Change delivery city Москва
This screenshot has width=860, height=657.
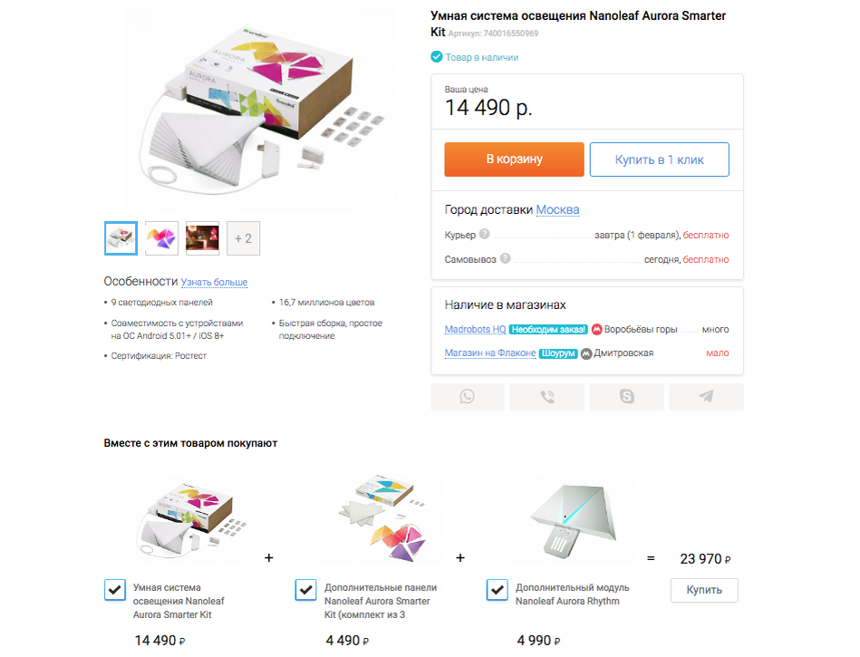click(x=557, y=209)
